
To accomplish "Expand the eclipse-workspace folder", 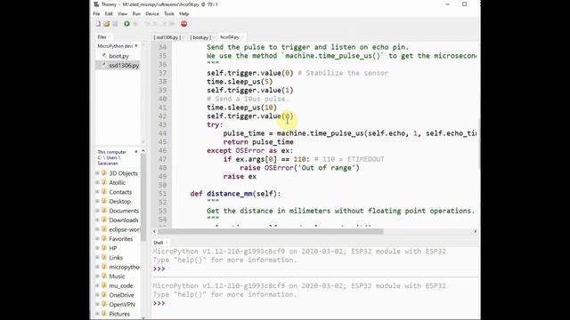I will coord(97,229).
